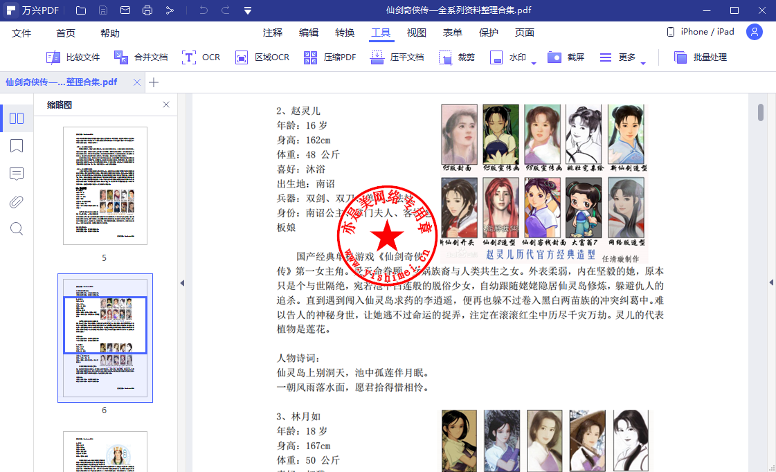
Task: Close the 仙剑奇侠传 document tab
Action: pyautogui.click(x=137, y=82)
